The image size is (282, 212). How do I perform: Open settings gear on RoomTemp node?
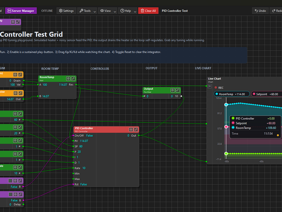[x=68, y=79]
